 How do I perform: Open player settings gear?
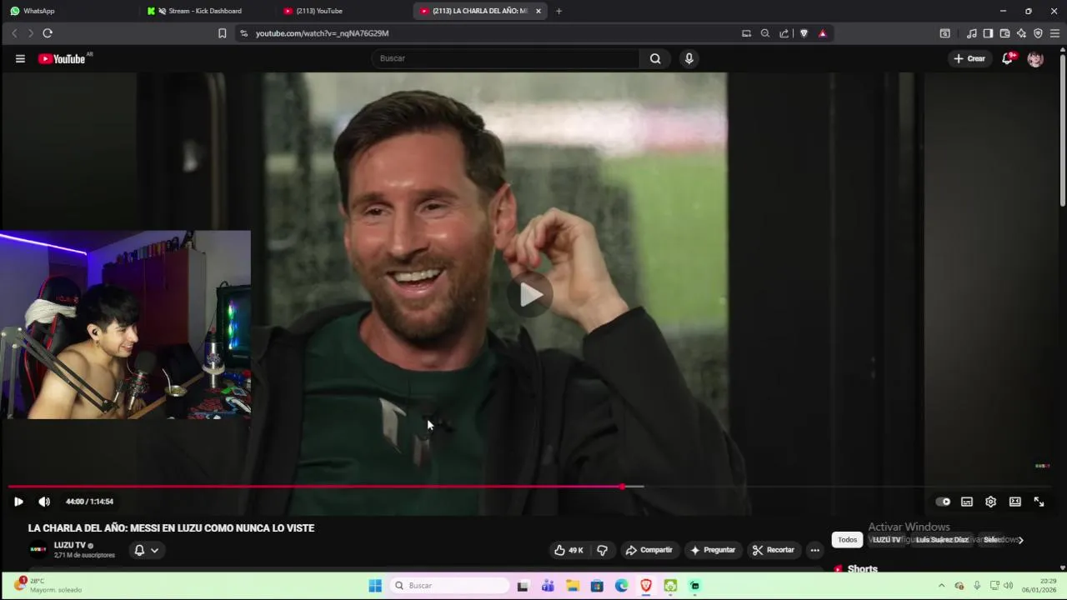pos(990,502)
